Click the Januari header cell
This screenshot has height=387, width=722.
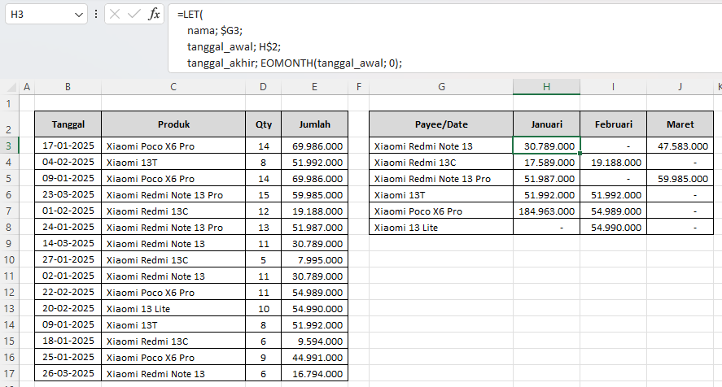pos(546,124)
